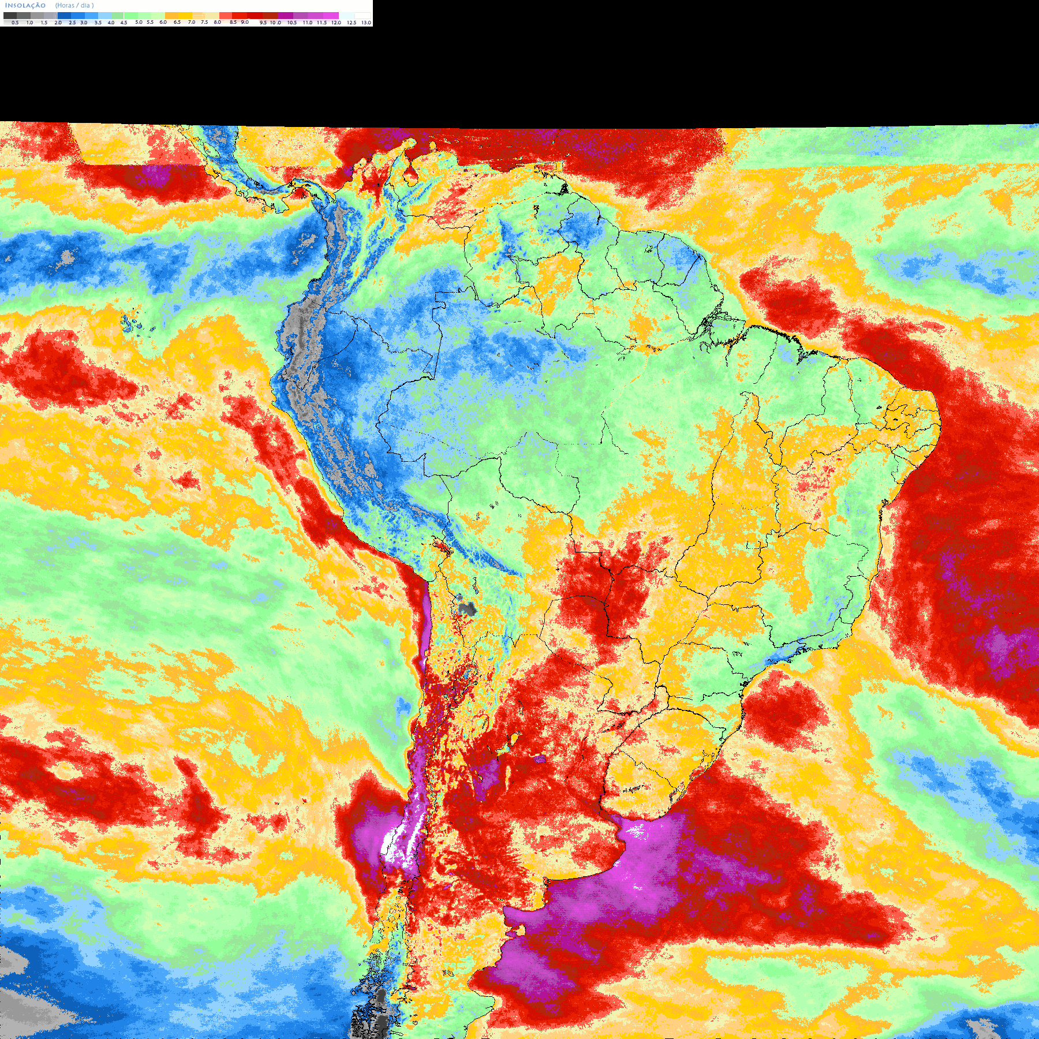
Task: Click the 7.0 legend value
Action: click(x=192, y=22)
